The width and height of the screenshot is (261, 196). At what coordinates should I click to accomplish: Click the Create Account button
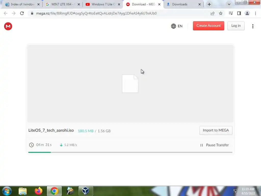(208, 26)
